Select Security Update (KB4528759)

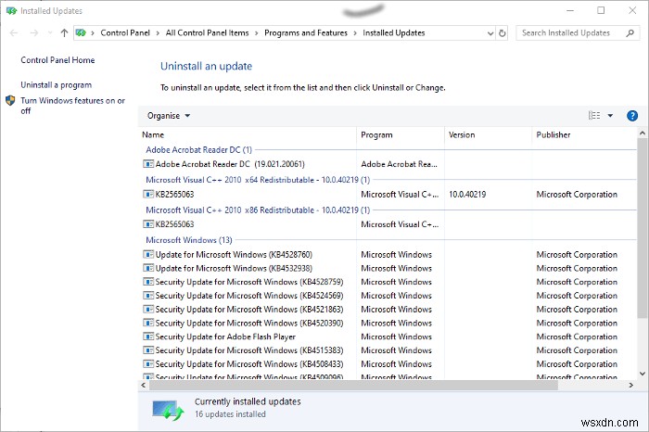pos(249,282)
